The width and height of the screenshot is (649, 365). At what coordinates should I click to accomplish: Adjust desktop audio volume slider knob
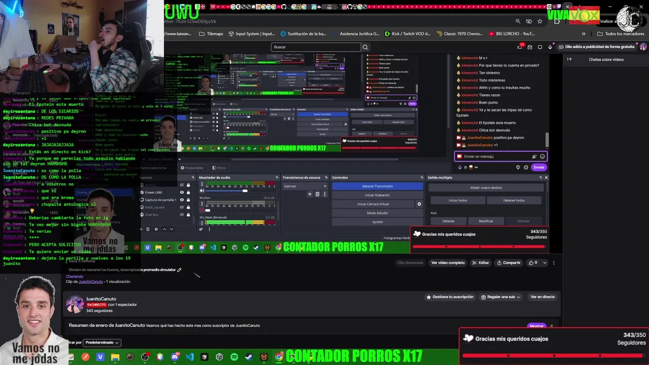(x=245, y=191)
